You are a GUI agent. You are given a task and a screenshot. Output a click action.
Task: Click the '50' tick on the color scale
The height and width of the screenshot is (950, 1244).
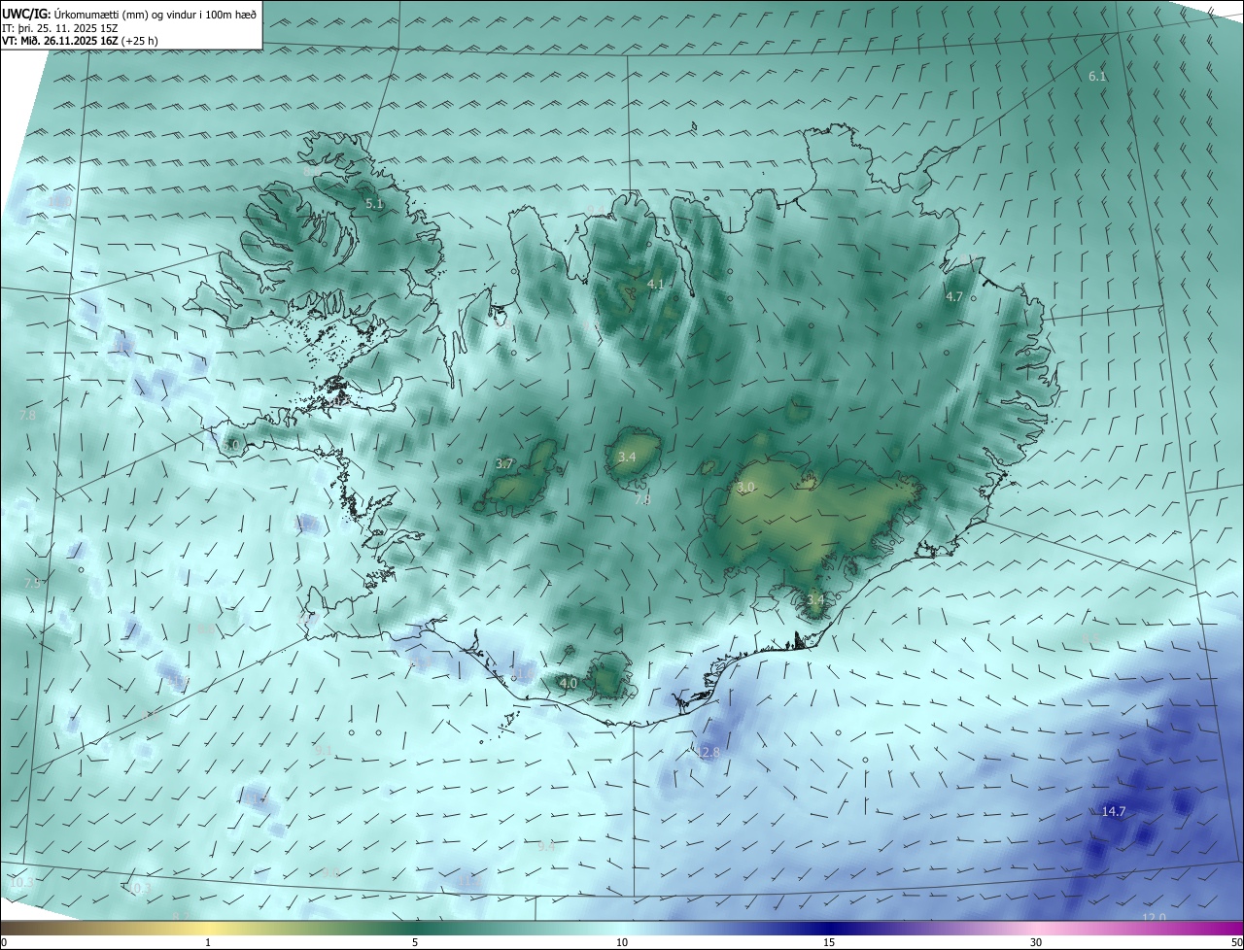click(x=1236, y=942)
